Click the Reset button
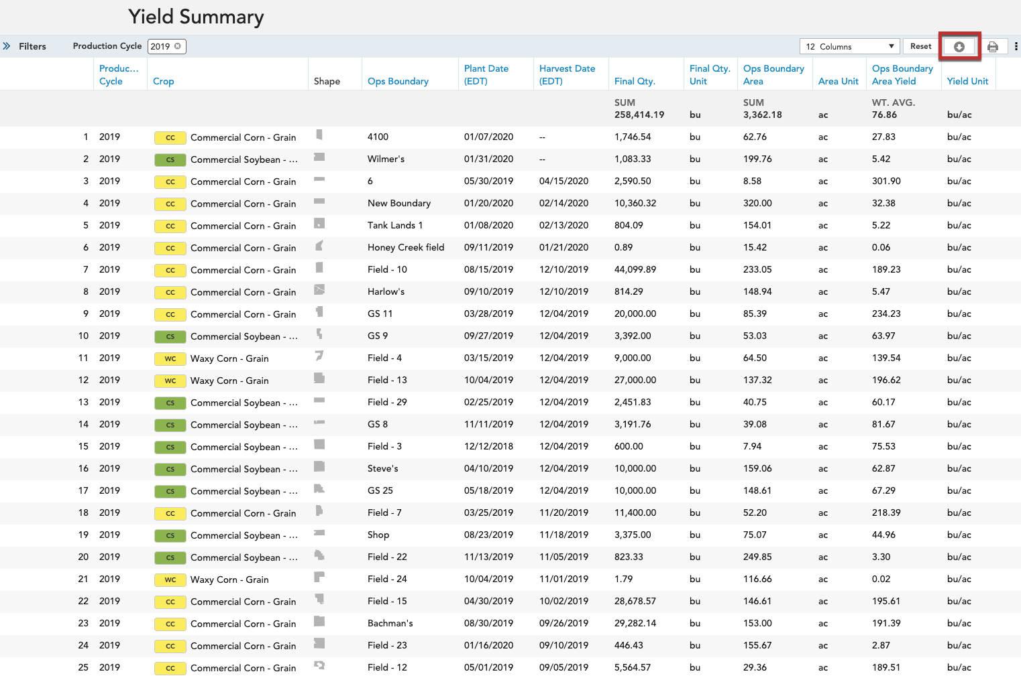 coord(920,46)
